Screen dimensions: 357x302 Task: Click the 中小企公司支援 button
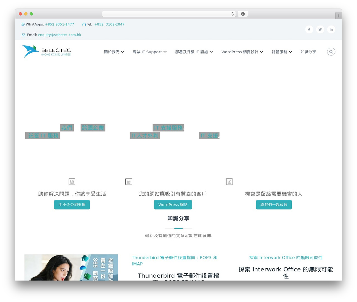click(72, 205)
